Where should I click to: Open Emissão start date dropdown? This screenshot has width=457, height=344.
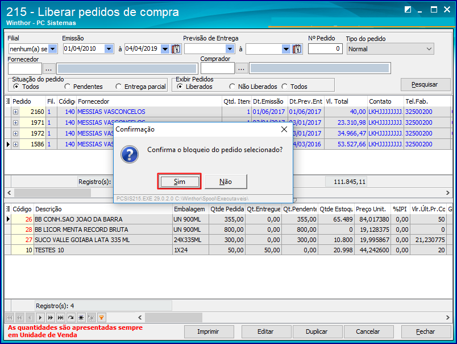click(x=109, y=49)
